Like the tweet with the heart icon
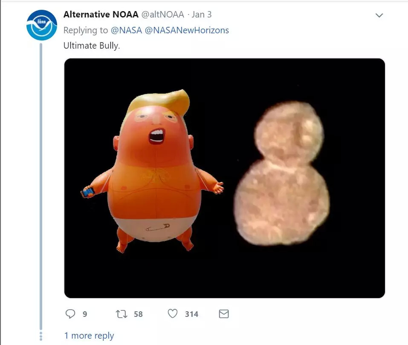 click(173, 313)
